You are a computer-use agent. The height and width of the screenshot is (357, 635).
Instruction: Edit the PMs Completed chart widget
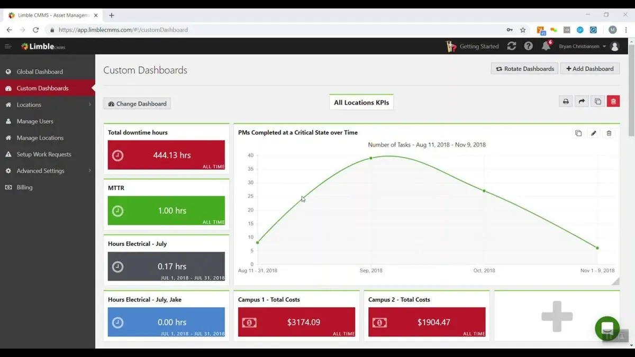click(594, 133)
